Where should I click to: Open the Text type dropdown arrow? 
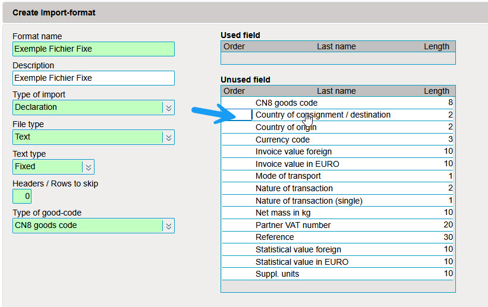click(89, 167)
